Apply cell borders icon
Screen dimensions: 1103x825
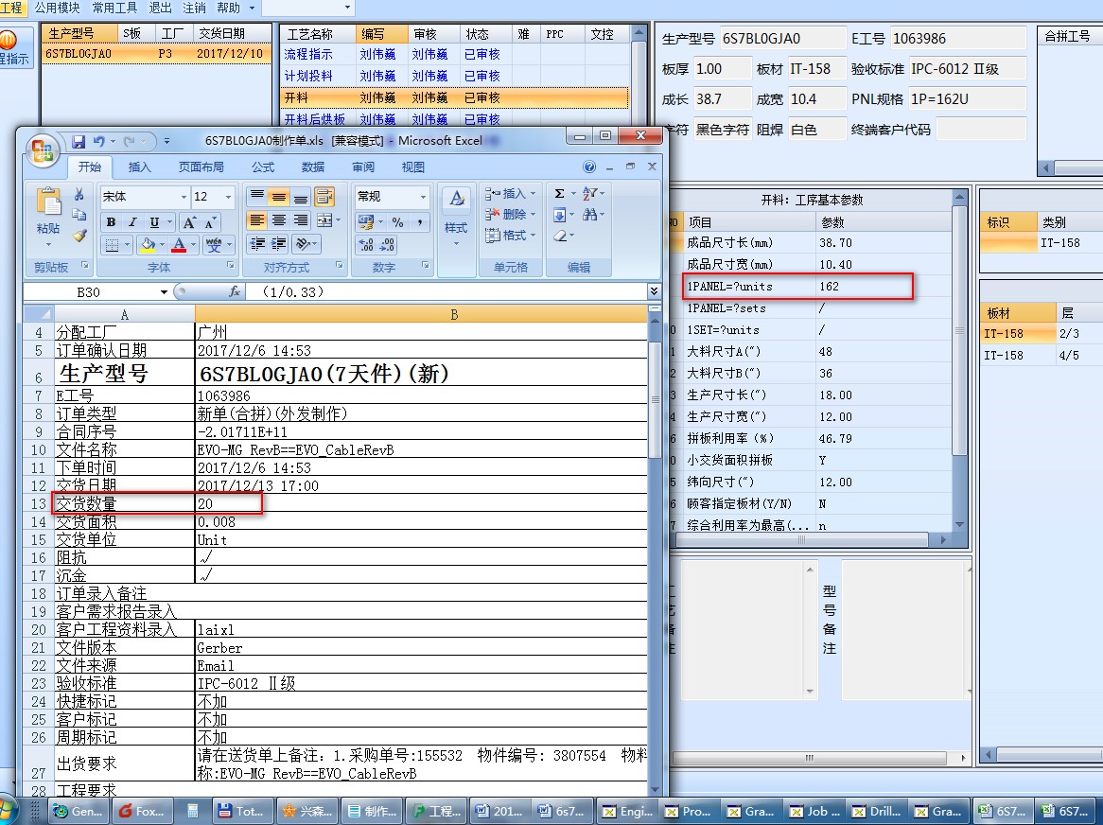(x=112, y=245)
